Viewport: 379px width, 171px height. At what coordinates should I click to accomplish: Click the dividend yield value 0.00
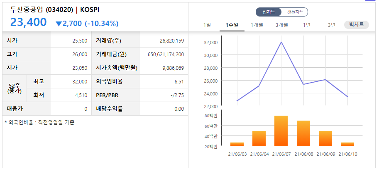click(179, 109)
